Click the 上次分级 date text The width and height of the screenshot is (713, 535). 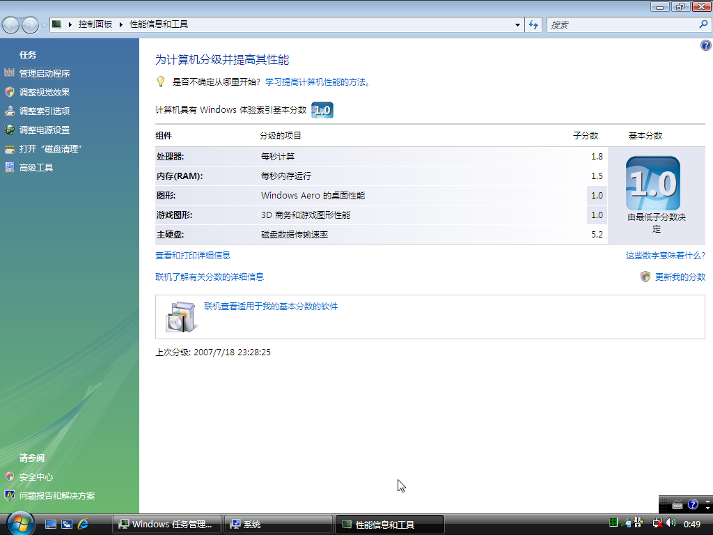coord(213,352)
